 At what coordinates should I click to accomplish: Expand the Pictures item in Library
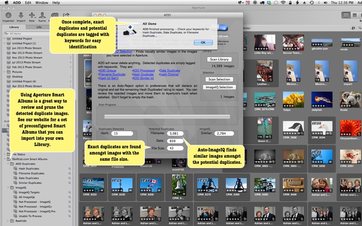click(5, 72)
